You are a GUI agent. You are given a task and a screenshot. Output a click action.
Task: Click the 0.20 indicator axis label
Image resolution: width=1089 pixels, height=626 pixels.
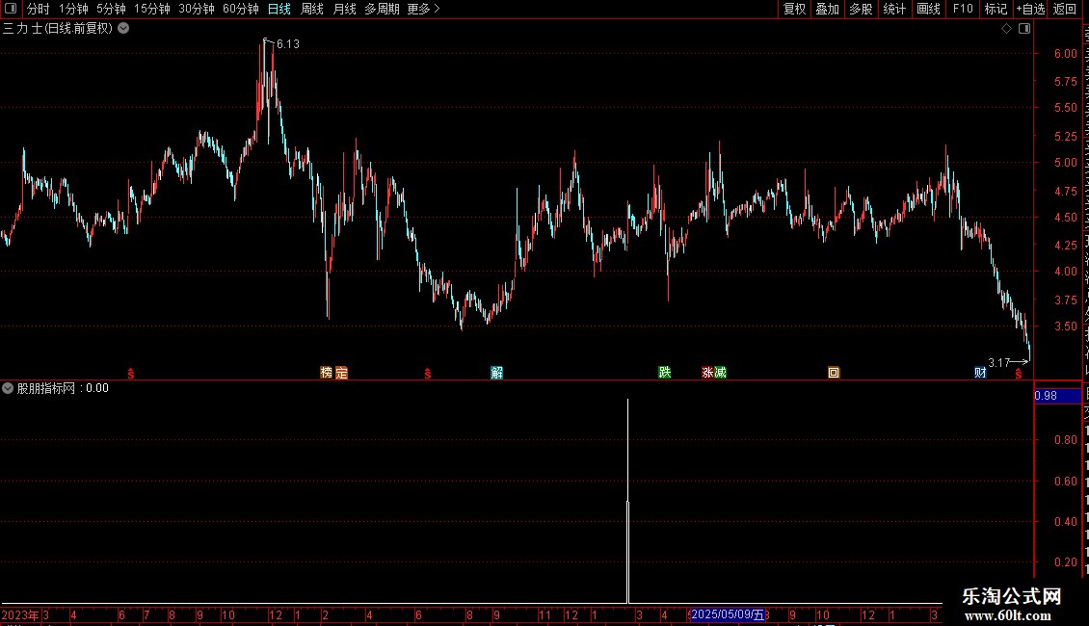coord(1065,562)
